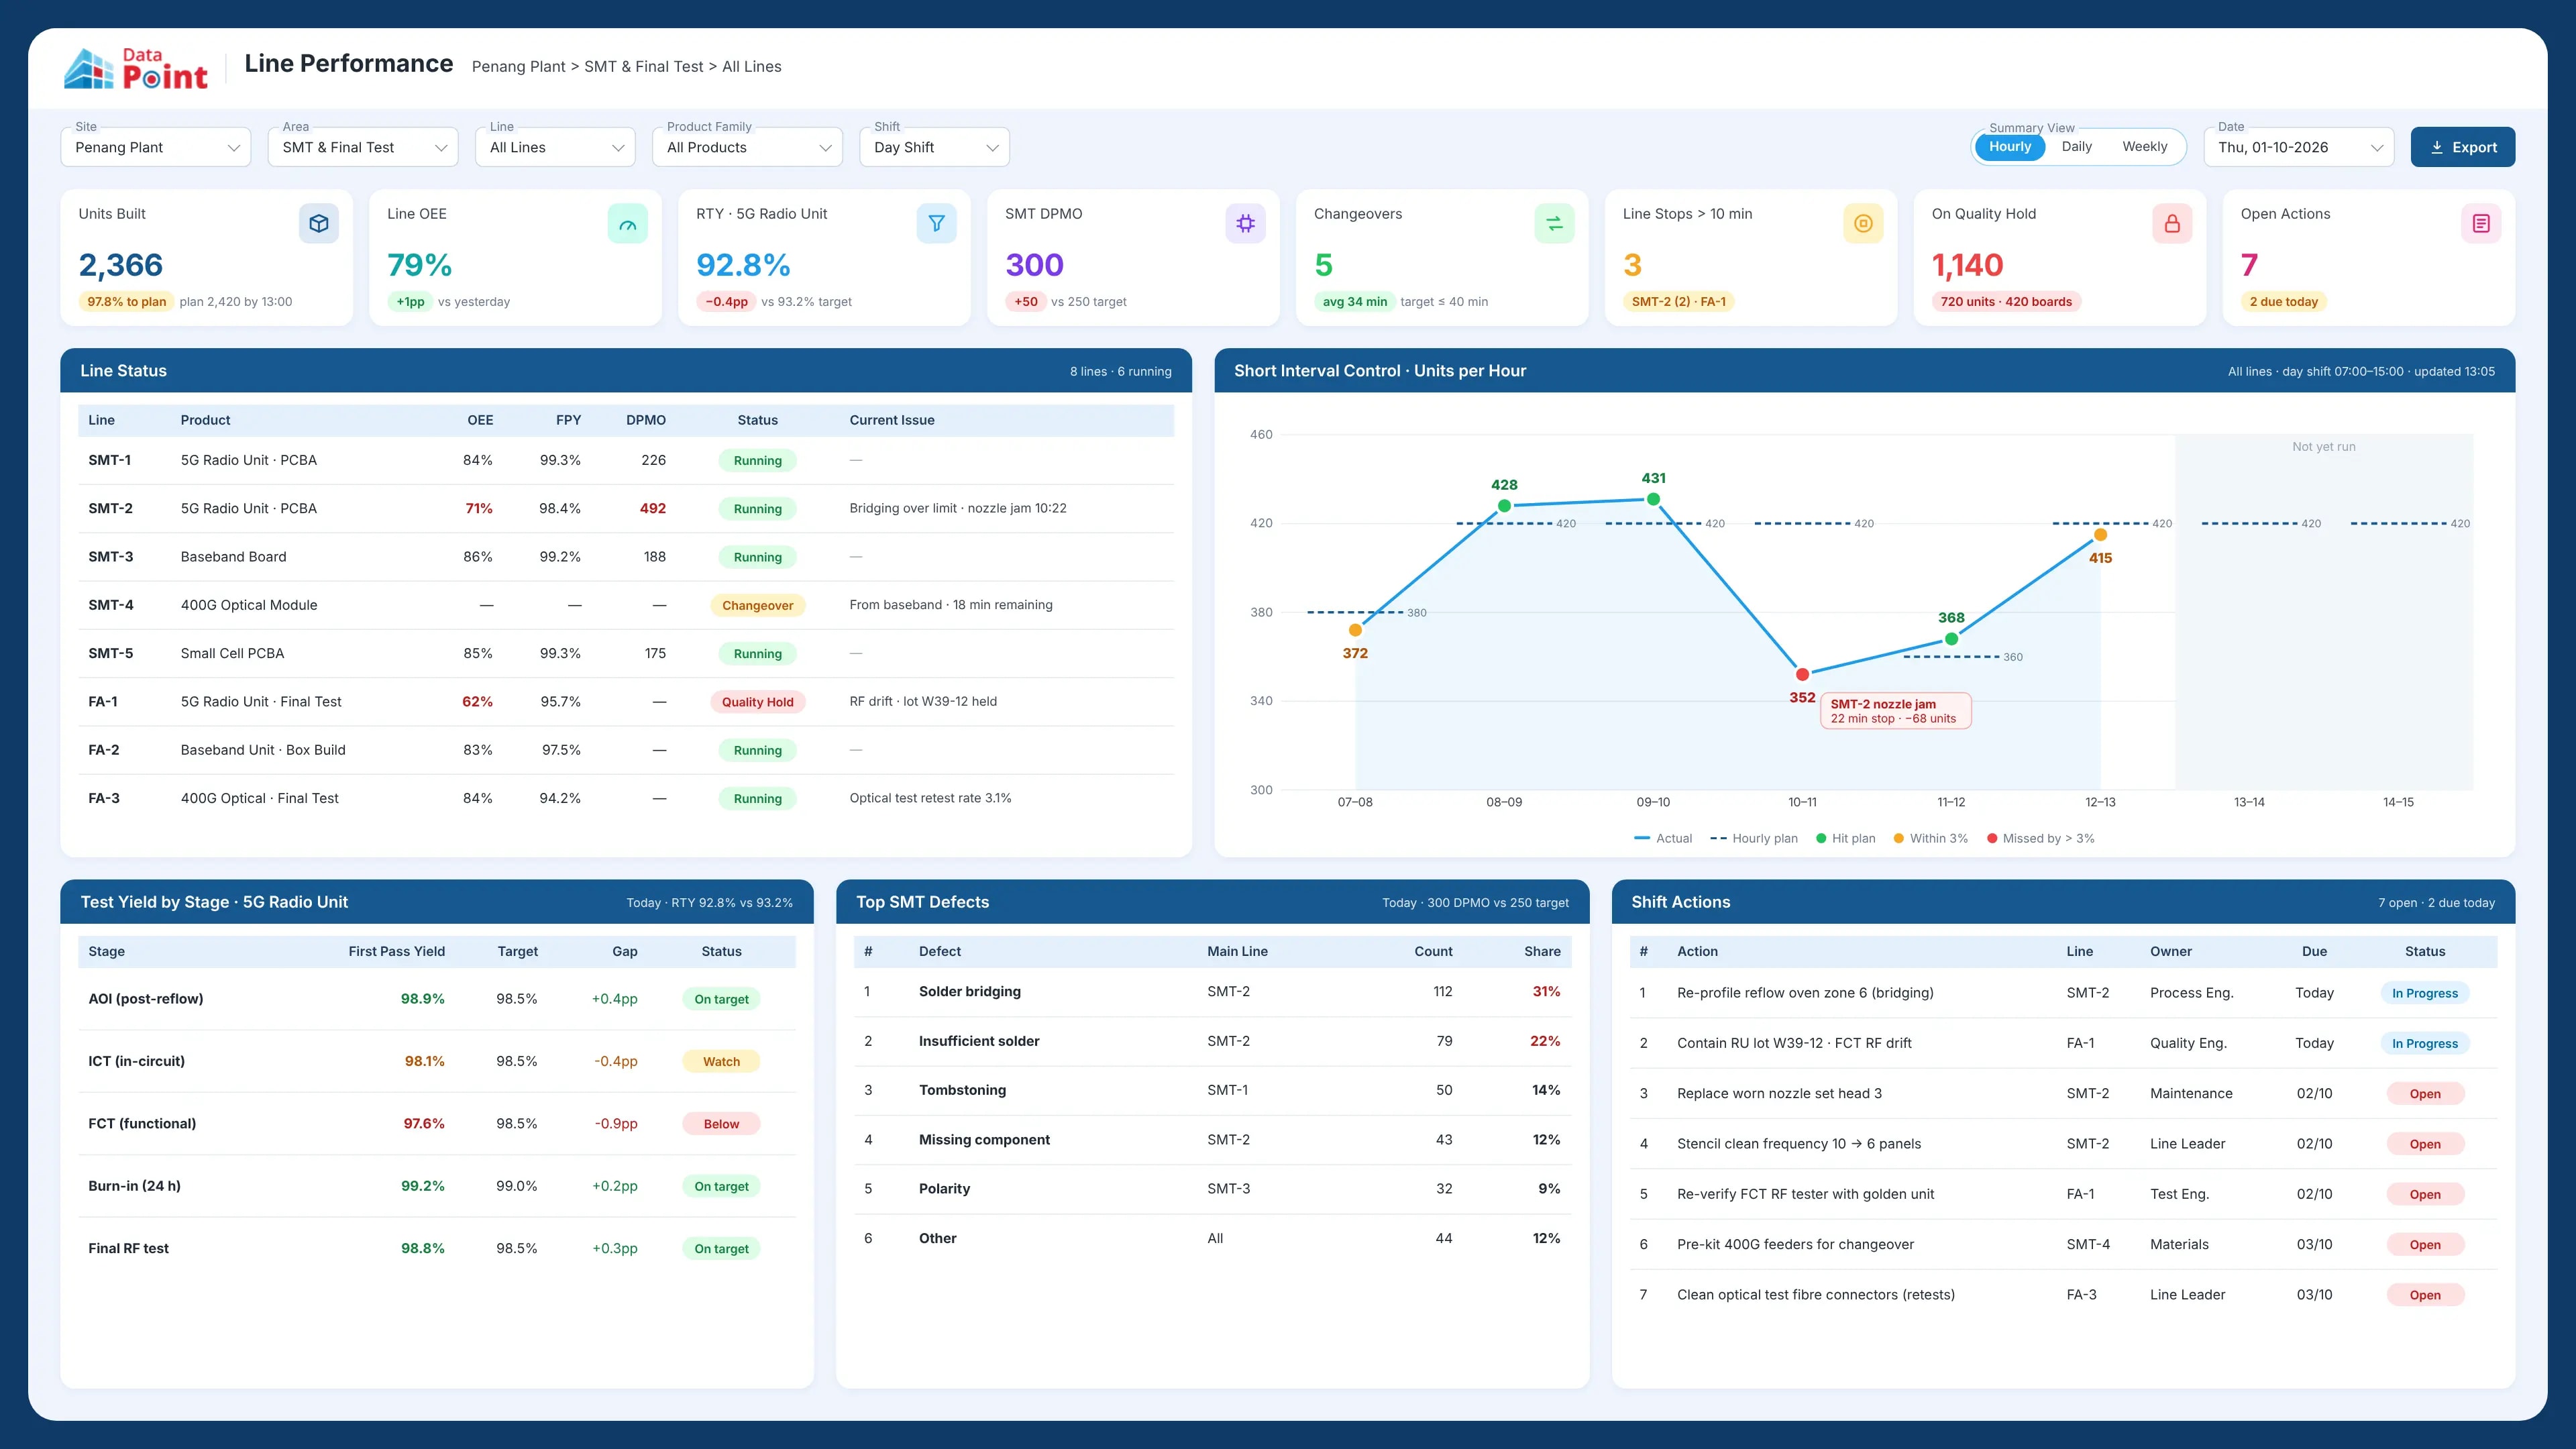Click the Tombstoning defect row
2576x1449 pixels.
[1212, 1090]
